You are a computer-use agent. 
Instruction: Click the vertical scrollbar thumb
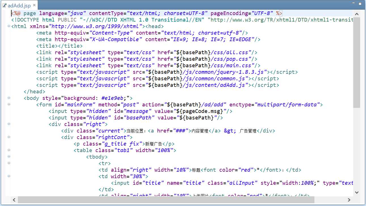[x=357, y=62]
